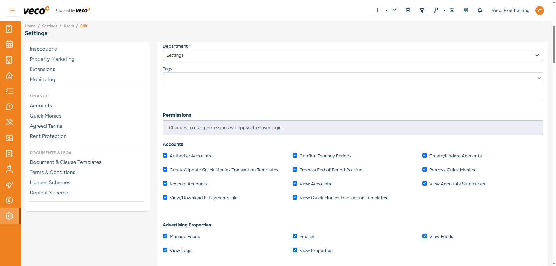The height and width of the screenshot is (266, 556).
Task: Open Document & Clause Templates
Action: (x=65, y=162)
